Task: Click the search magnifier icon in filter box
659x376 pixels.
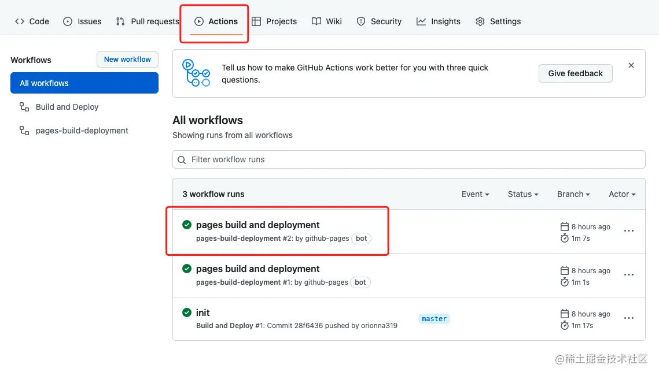Action: click(x=182, y=160)
